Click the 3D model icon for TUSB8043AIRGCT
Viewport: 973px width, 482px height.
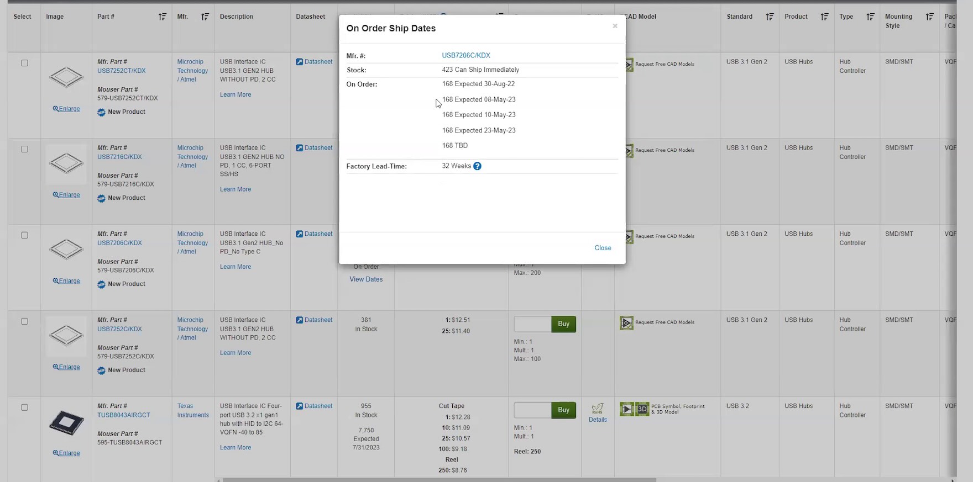[642, 409]
